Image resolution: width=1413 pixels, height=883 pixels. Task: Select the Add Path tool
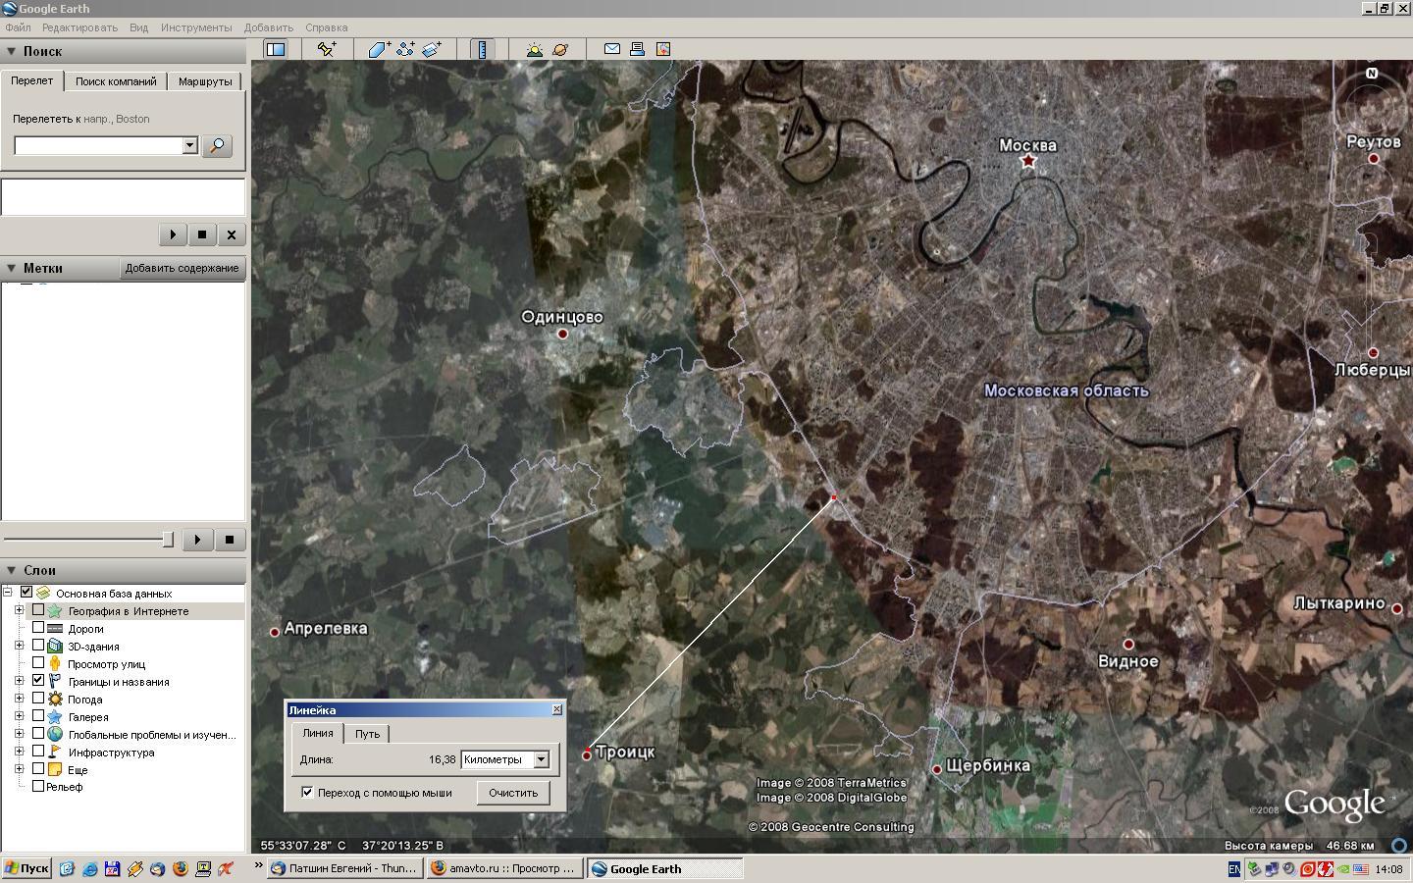click(x=405, y=49)
